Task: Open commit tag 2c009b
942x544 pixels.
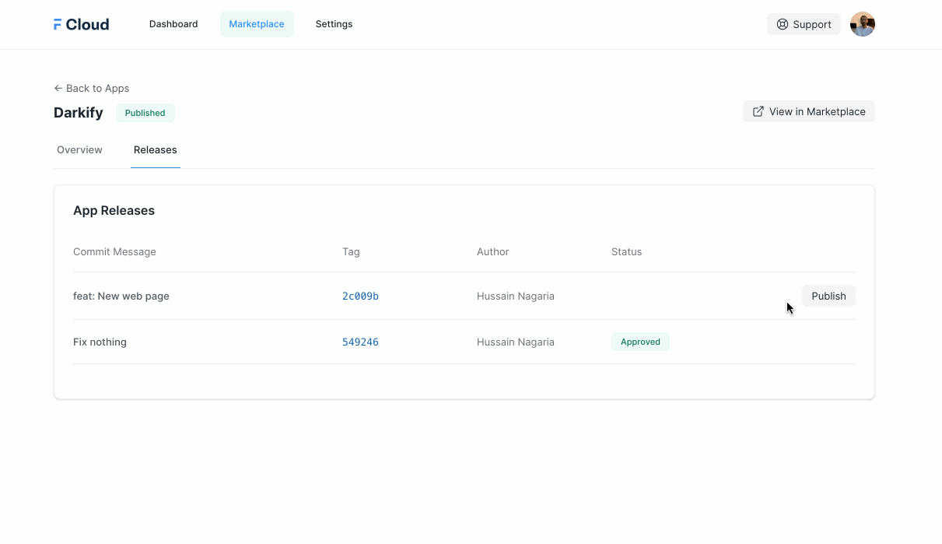Action: click(360, 296)
